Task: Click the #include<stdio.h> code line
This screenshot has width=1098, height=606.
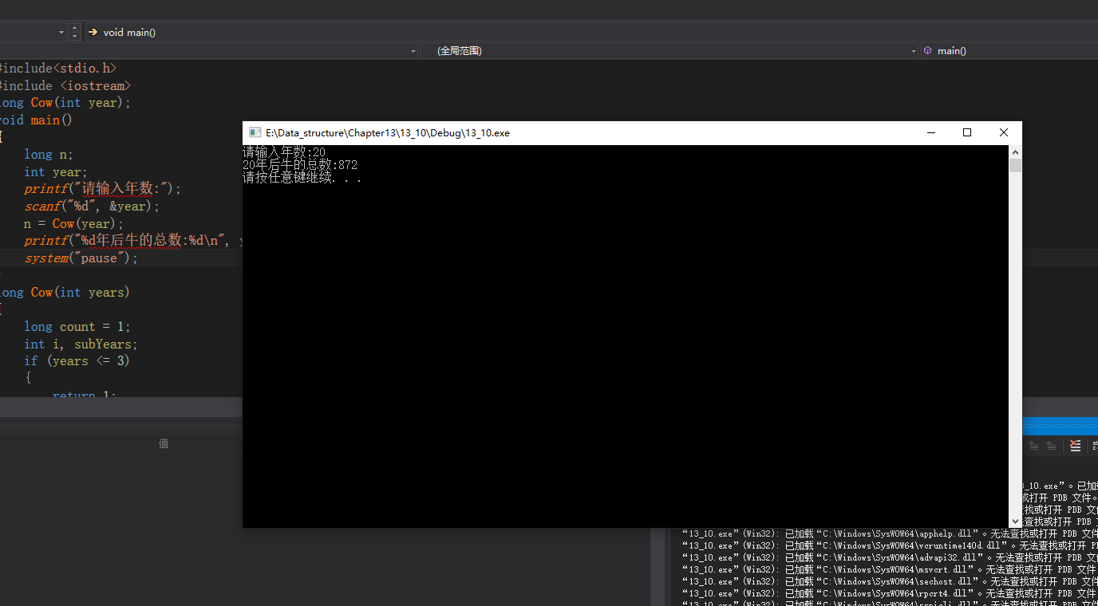Action: 58,69
